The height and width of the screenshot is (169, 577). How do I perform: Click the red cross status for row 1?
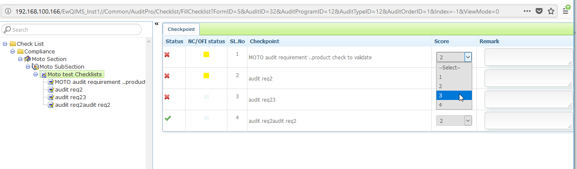tap(167, 55)
